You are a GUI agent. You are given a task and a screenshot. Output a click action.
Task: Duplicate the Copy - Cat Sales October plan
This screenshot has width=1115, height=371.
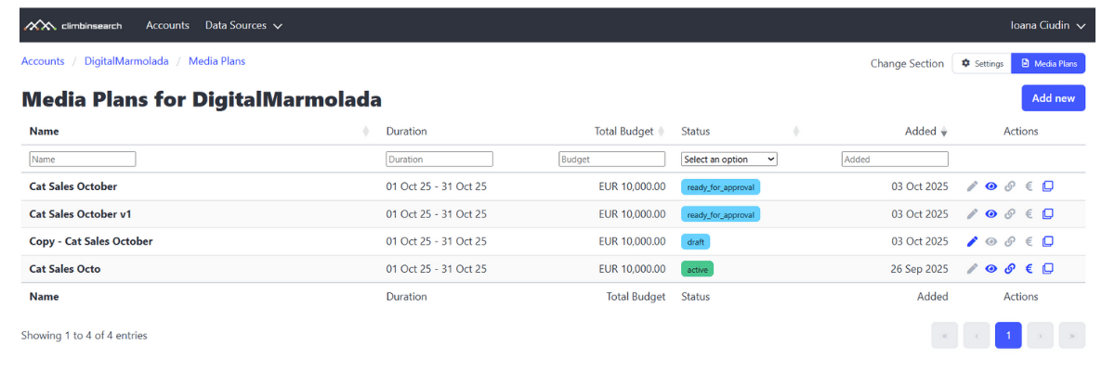[1047, 242]
